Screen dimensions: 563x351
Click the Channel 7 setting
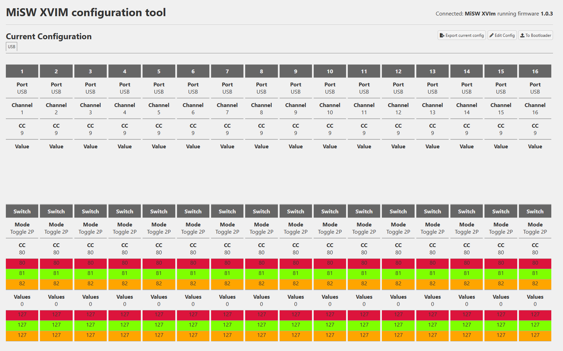click(x=227, y=109)
